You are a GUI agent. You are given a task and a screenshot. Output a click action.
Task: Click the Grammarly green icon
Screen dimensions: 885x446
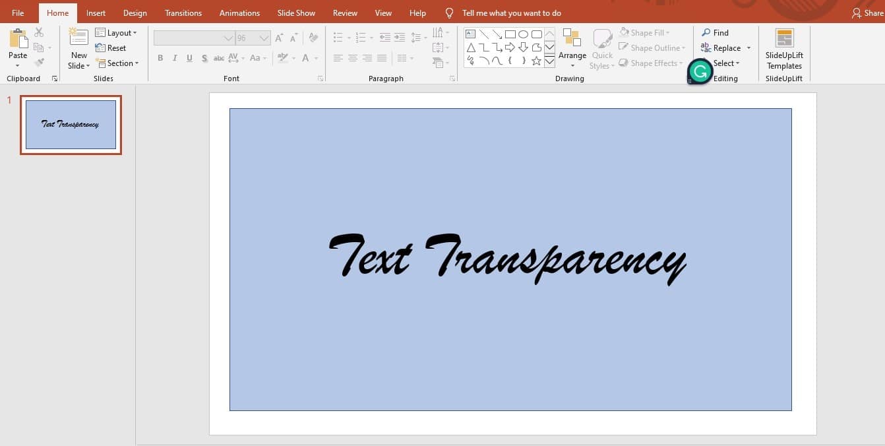tap(700, 71)
